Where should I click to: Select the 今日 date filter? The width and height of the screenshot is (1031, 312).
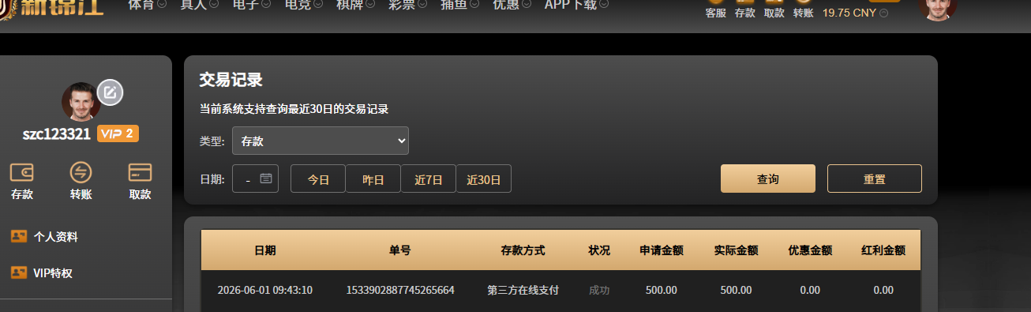(318, 179)
